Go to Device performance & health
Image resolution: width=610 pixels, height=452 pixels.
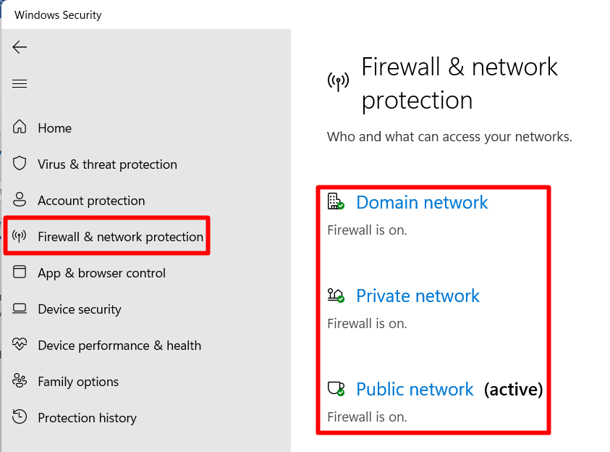[119, 346]
